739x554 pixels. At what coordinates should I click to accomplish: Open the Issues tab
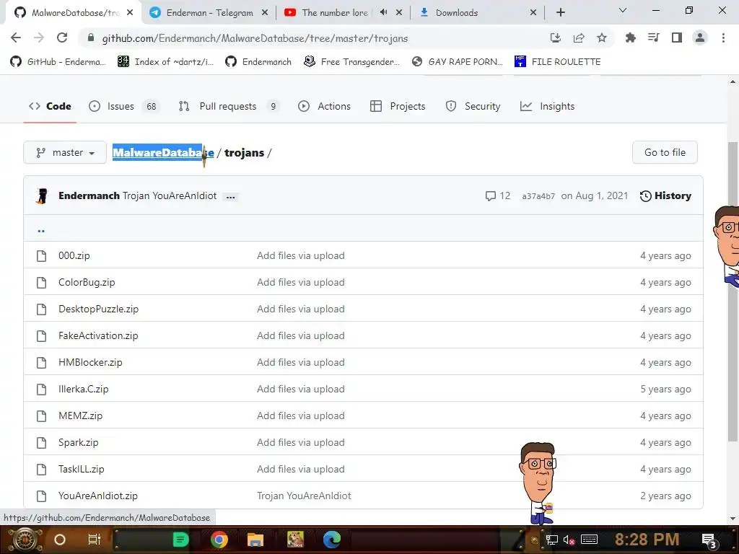coord(124,106)
